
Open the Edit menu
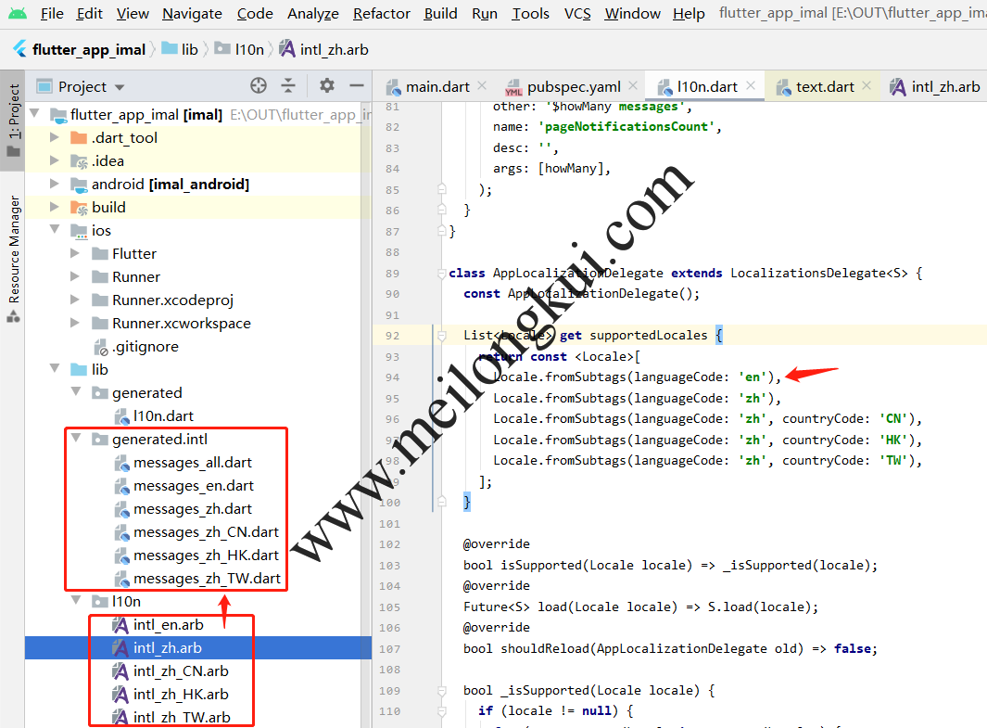[x=89, y=13]
